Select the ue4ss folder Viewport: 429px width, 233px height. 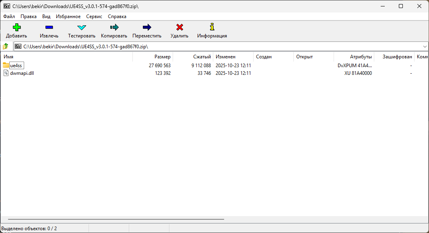pyautogui.click(x=16, y=65)
